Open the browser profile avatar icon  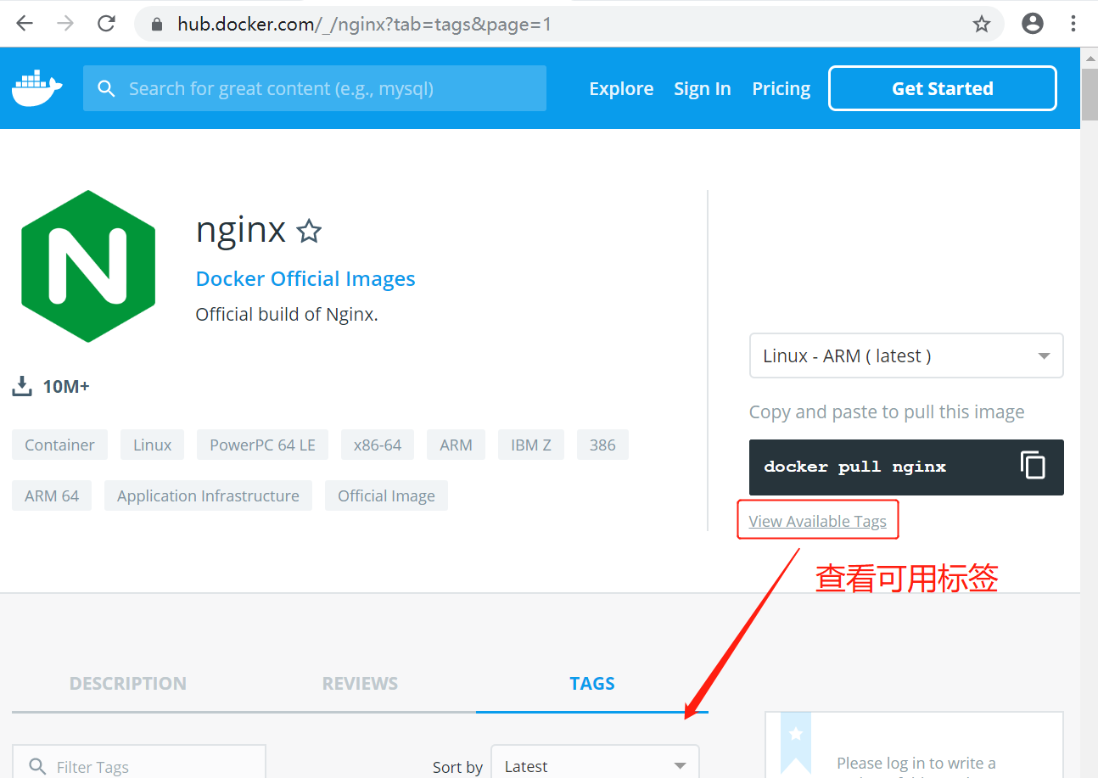[x=1033, y=24]
